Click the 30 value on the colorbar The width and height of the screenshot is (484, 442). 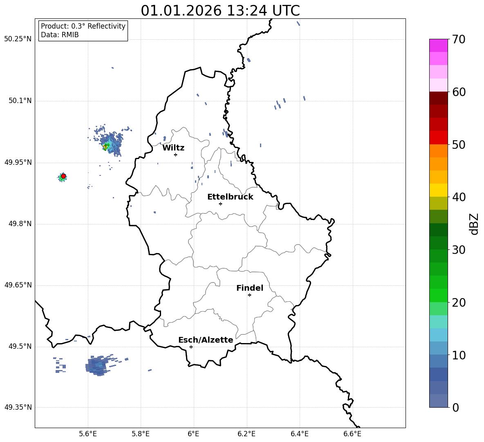[459, 250]
